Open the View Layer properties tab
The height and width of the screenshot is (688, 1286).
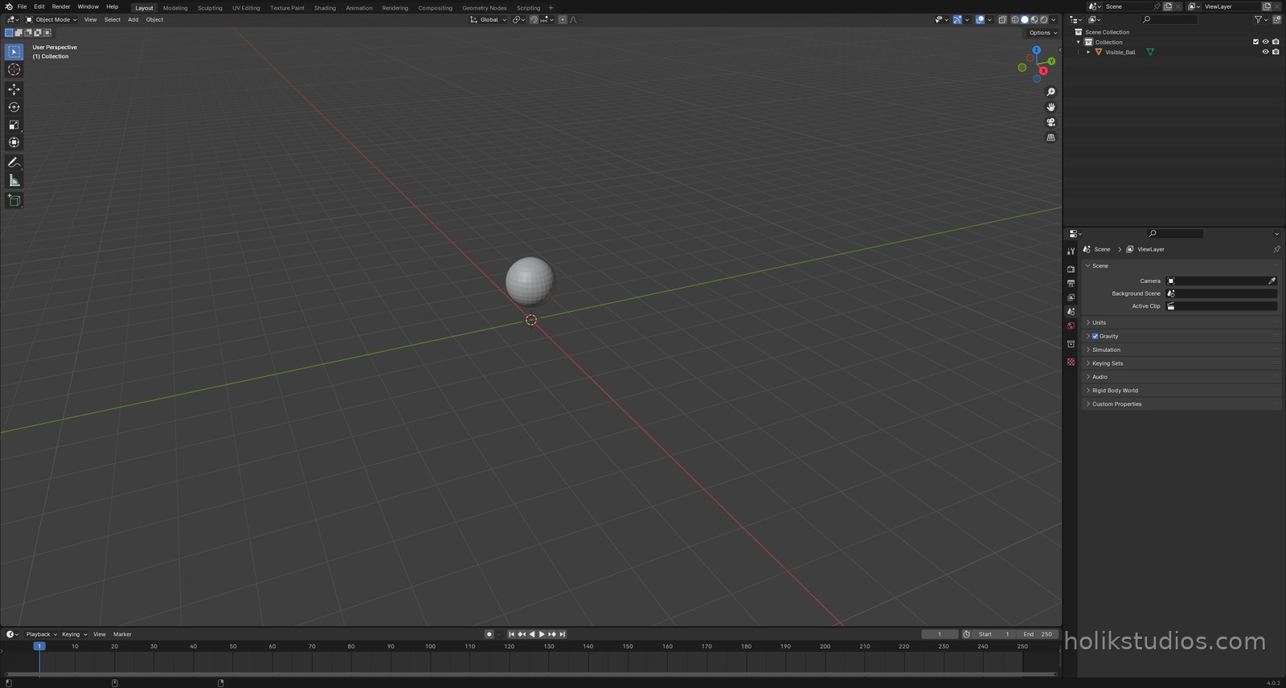(1071, 297)
